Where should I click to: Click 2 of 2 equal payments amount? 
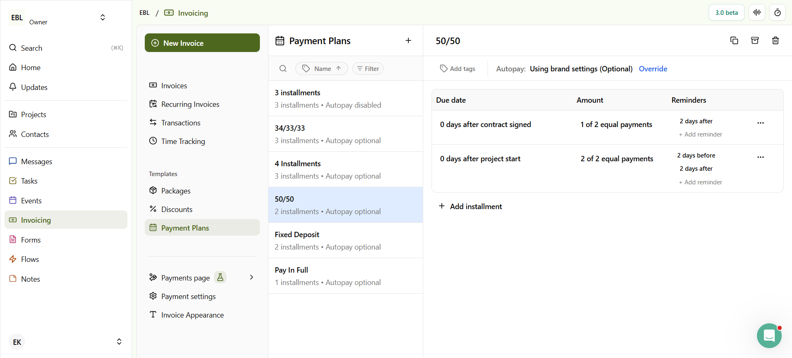coord(617,159)
